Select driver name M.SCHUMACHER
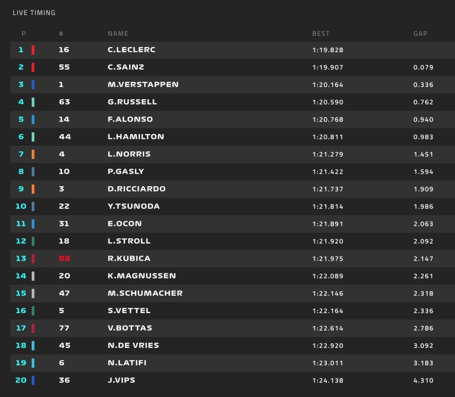Viewport: 455px width, 397px height. click(145, 293)
